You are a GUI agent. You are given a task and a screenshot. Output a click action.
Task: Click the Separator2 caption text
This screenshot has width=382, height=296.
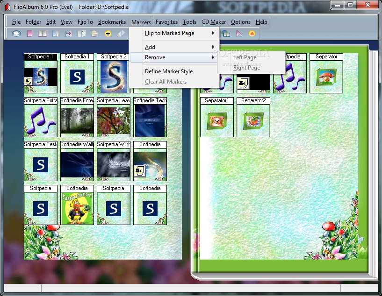(x=253, y=100)
